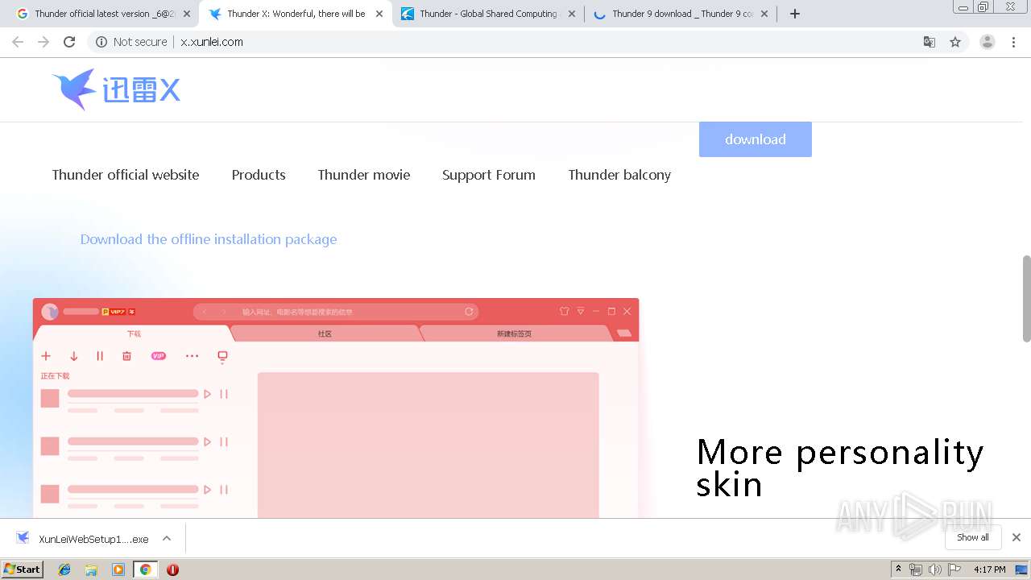Open the Chrome three-dot menu
Image resolution: width=1031 pixels, height=580 pixels.
tap(1014, 42)
